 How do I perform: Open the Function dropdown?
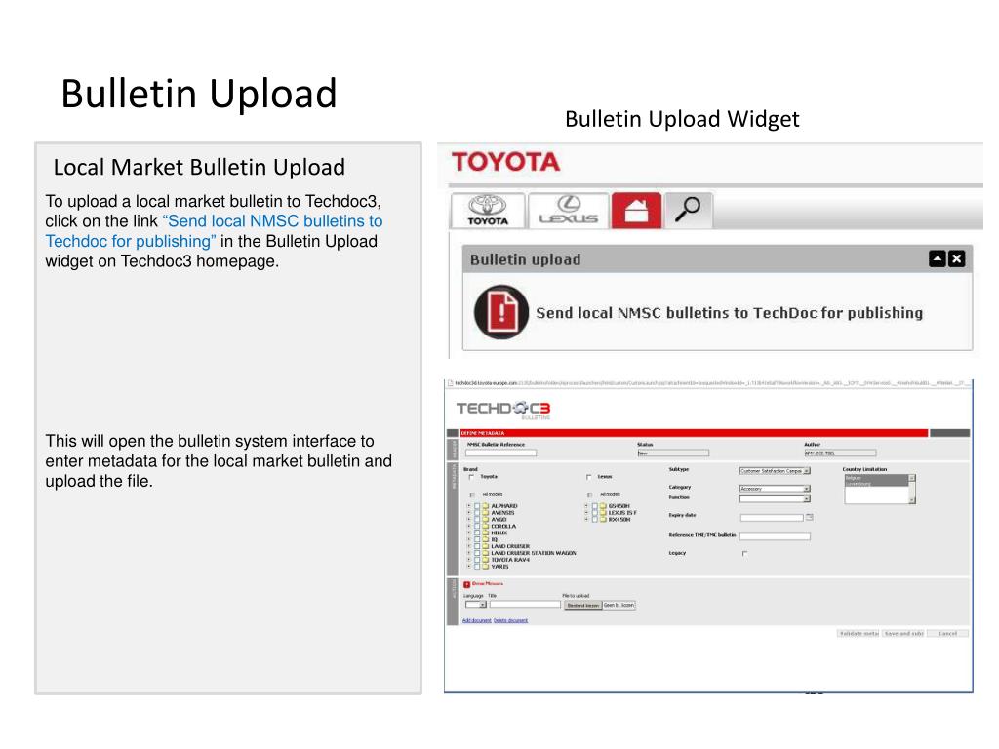tap(775, 498)
